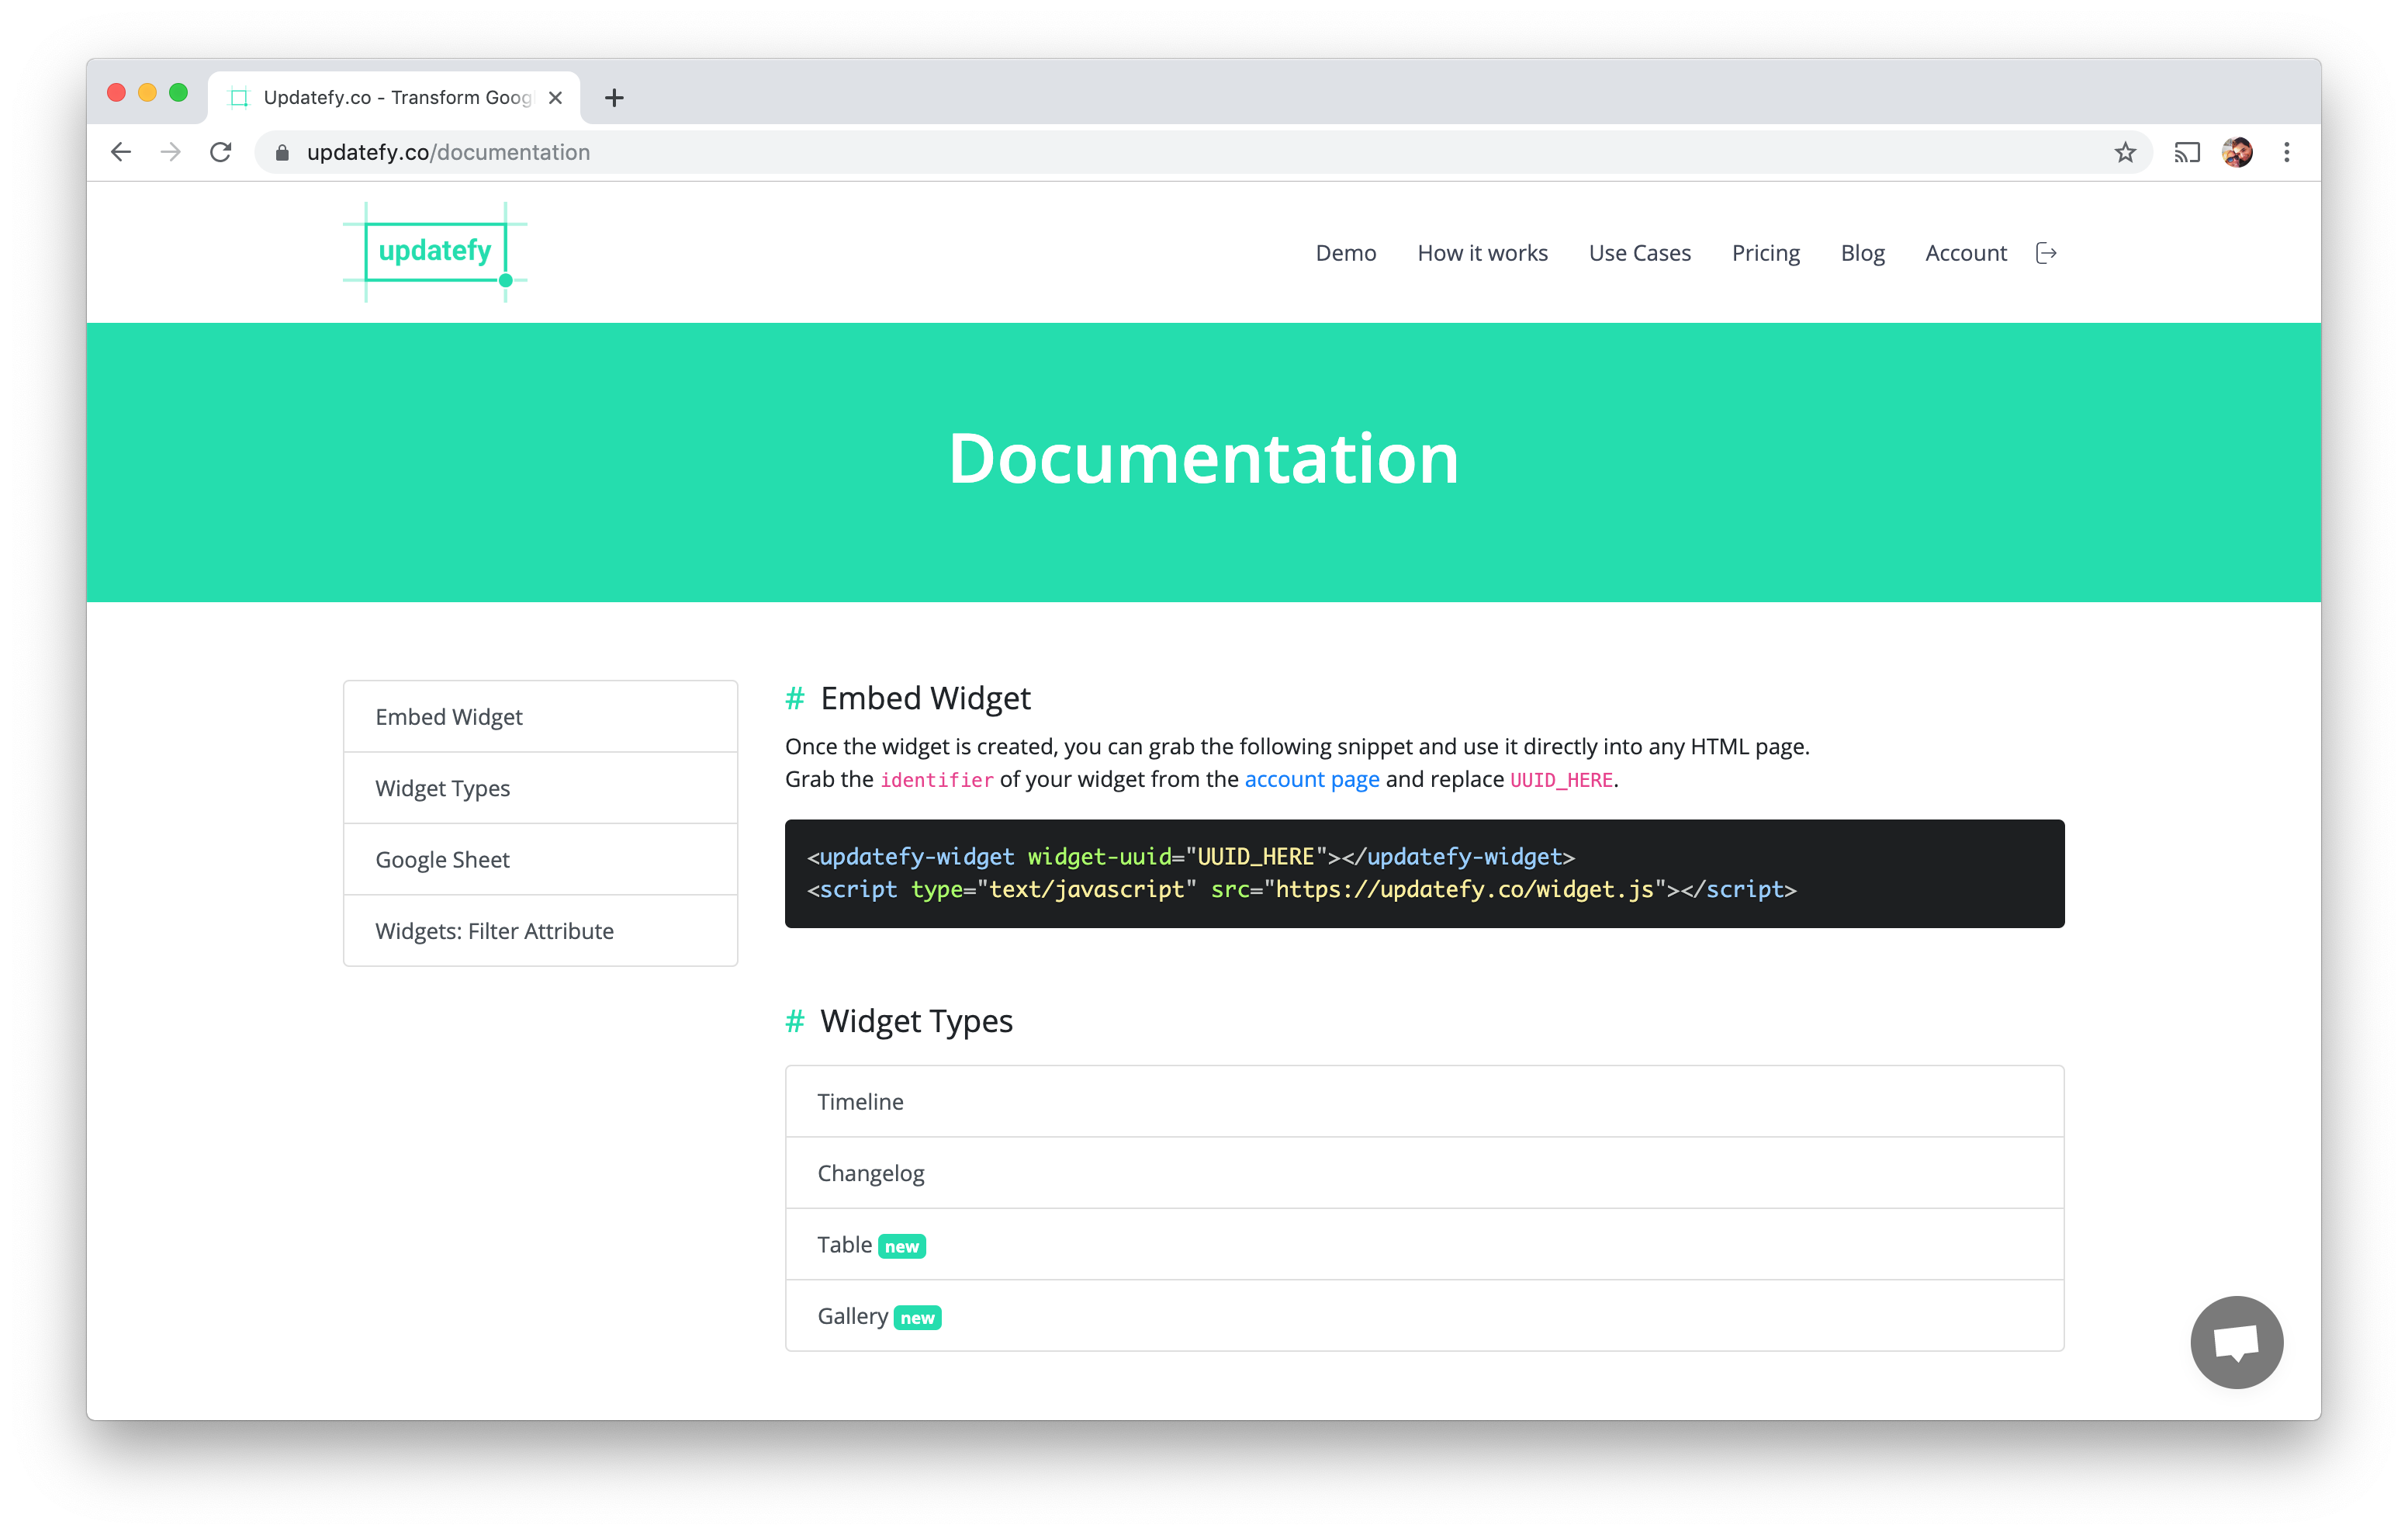Image resolution: width=2408 pixels, height=1535 pixels.
Task: Click the macOS yellow minimize button
Action: point(147,93)
